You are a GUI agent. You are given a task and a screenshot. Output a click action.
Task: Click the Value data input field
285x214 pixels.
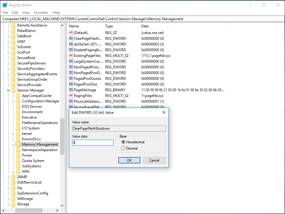pyautogui.click(x=93, y=143)
